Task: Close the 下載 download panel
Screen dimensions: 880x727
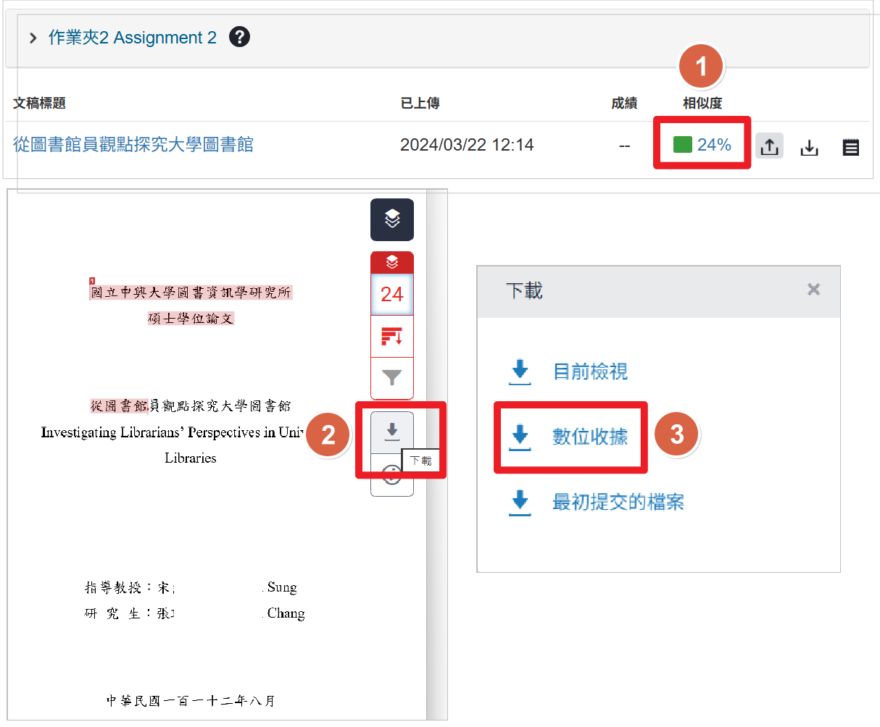Action: pyautogui.click(x=813, y=288)
